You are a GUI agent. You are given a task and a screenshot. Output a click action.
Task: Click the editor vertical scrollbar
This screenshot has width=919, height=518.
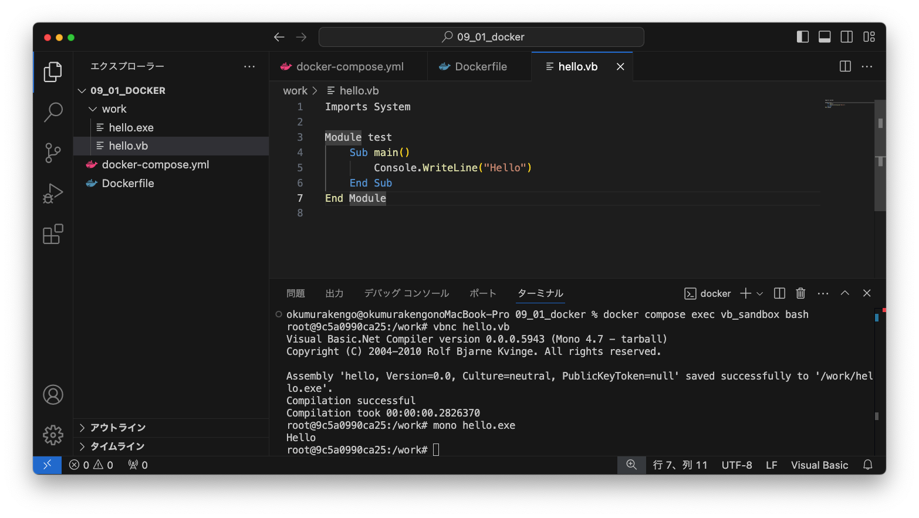(x=880, y=155)
